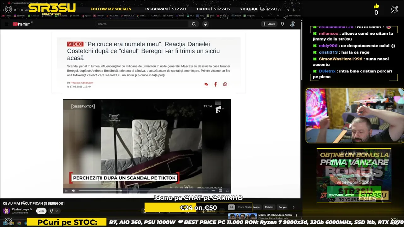The image size is (404, 227).
Task: Click D3letrix username in chat
Action: point(327,71)
